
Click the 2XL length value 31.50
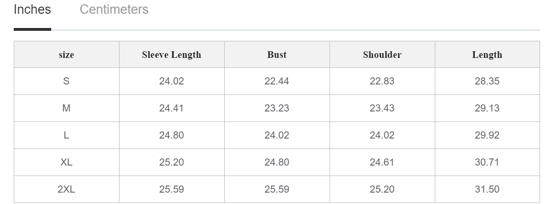click(x=487, y=189)
